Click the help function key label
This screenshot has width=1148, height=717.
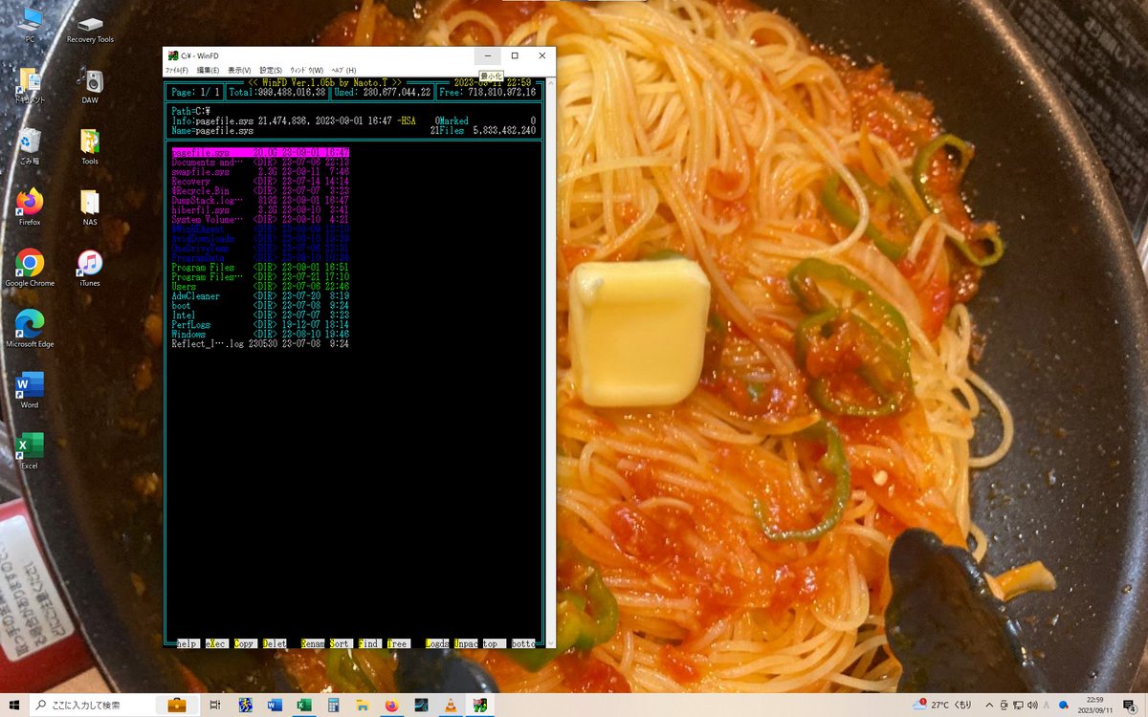[187, 643]
